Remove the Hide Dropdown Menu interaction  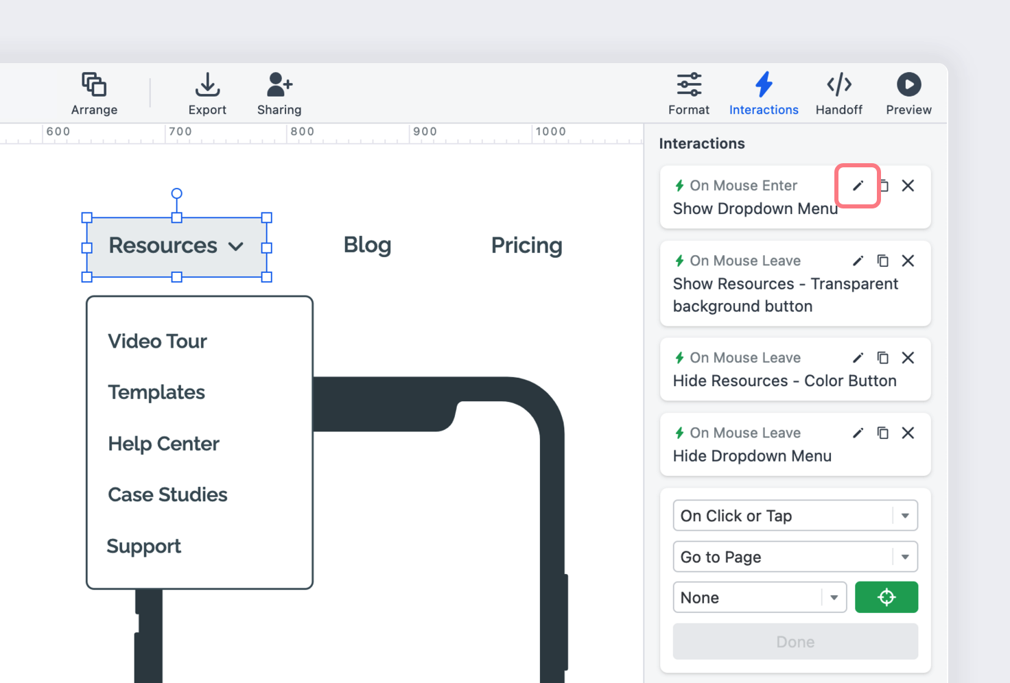908,433
